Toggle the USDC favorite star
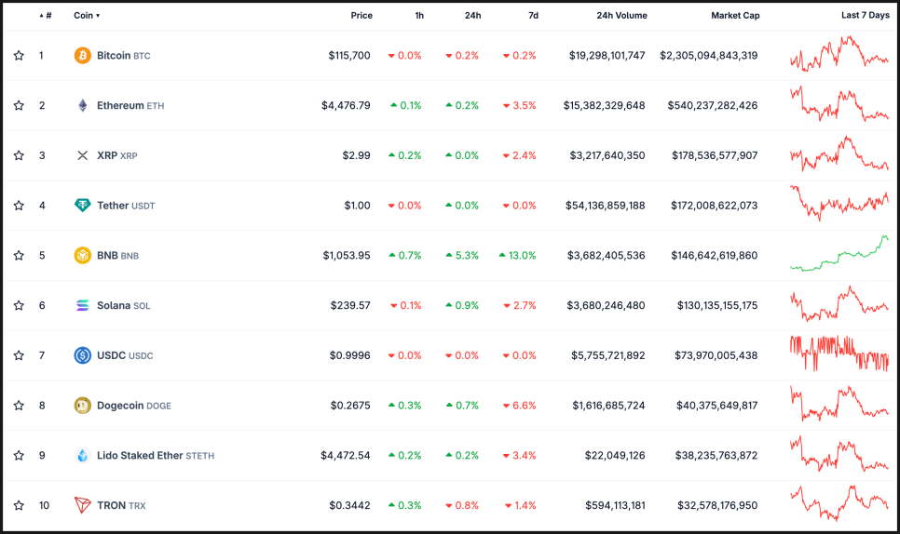Viewport: 900px width, 534px height. 19,355
